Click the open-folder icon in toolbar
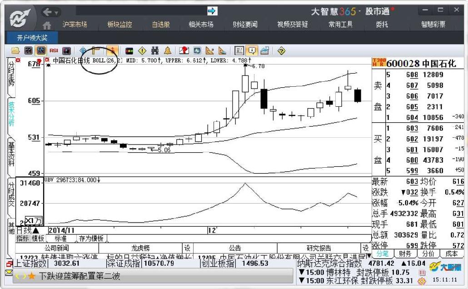The image size is (468, 289). [x=15, y=51]
